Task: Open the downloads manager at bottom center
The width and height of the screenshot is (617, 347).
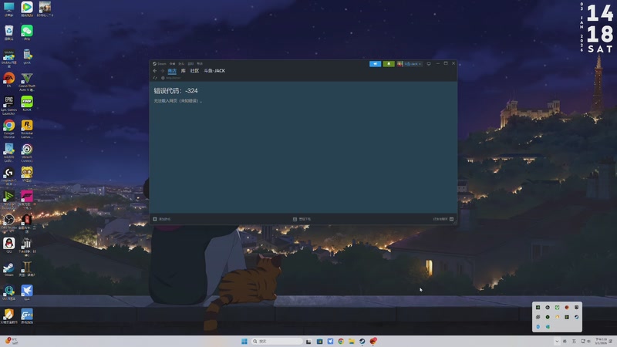Action: coord(302,219)
